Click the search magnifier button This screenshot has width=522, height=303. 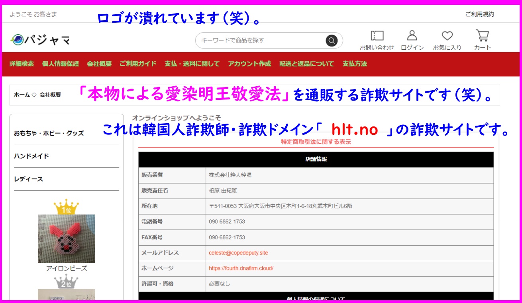331,40
